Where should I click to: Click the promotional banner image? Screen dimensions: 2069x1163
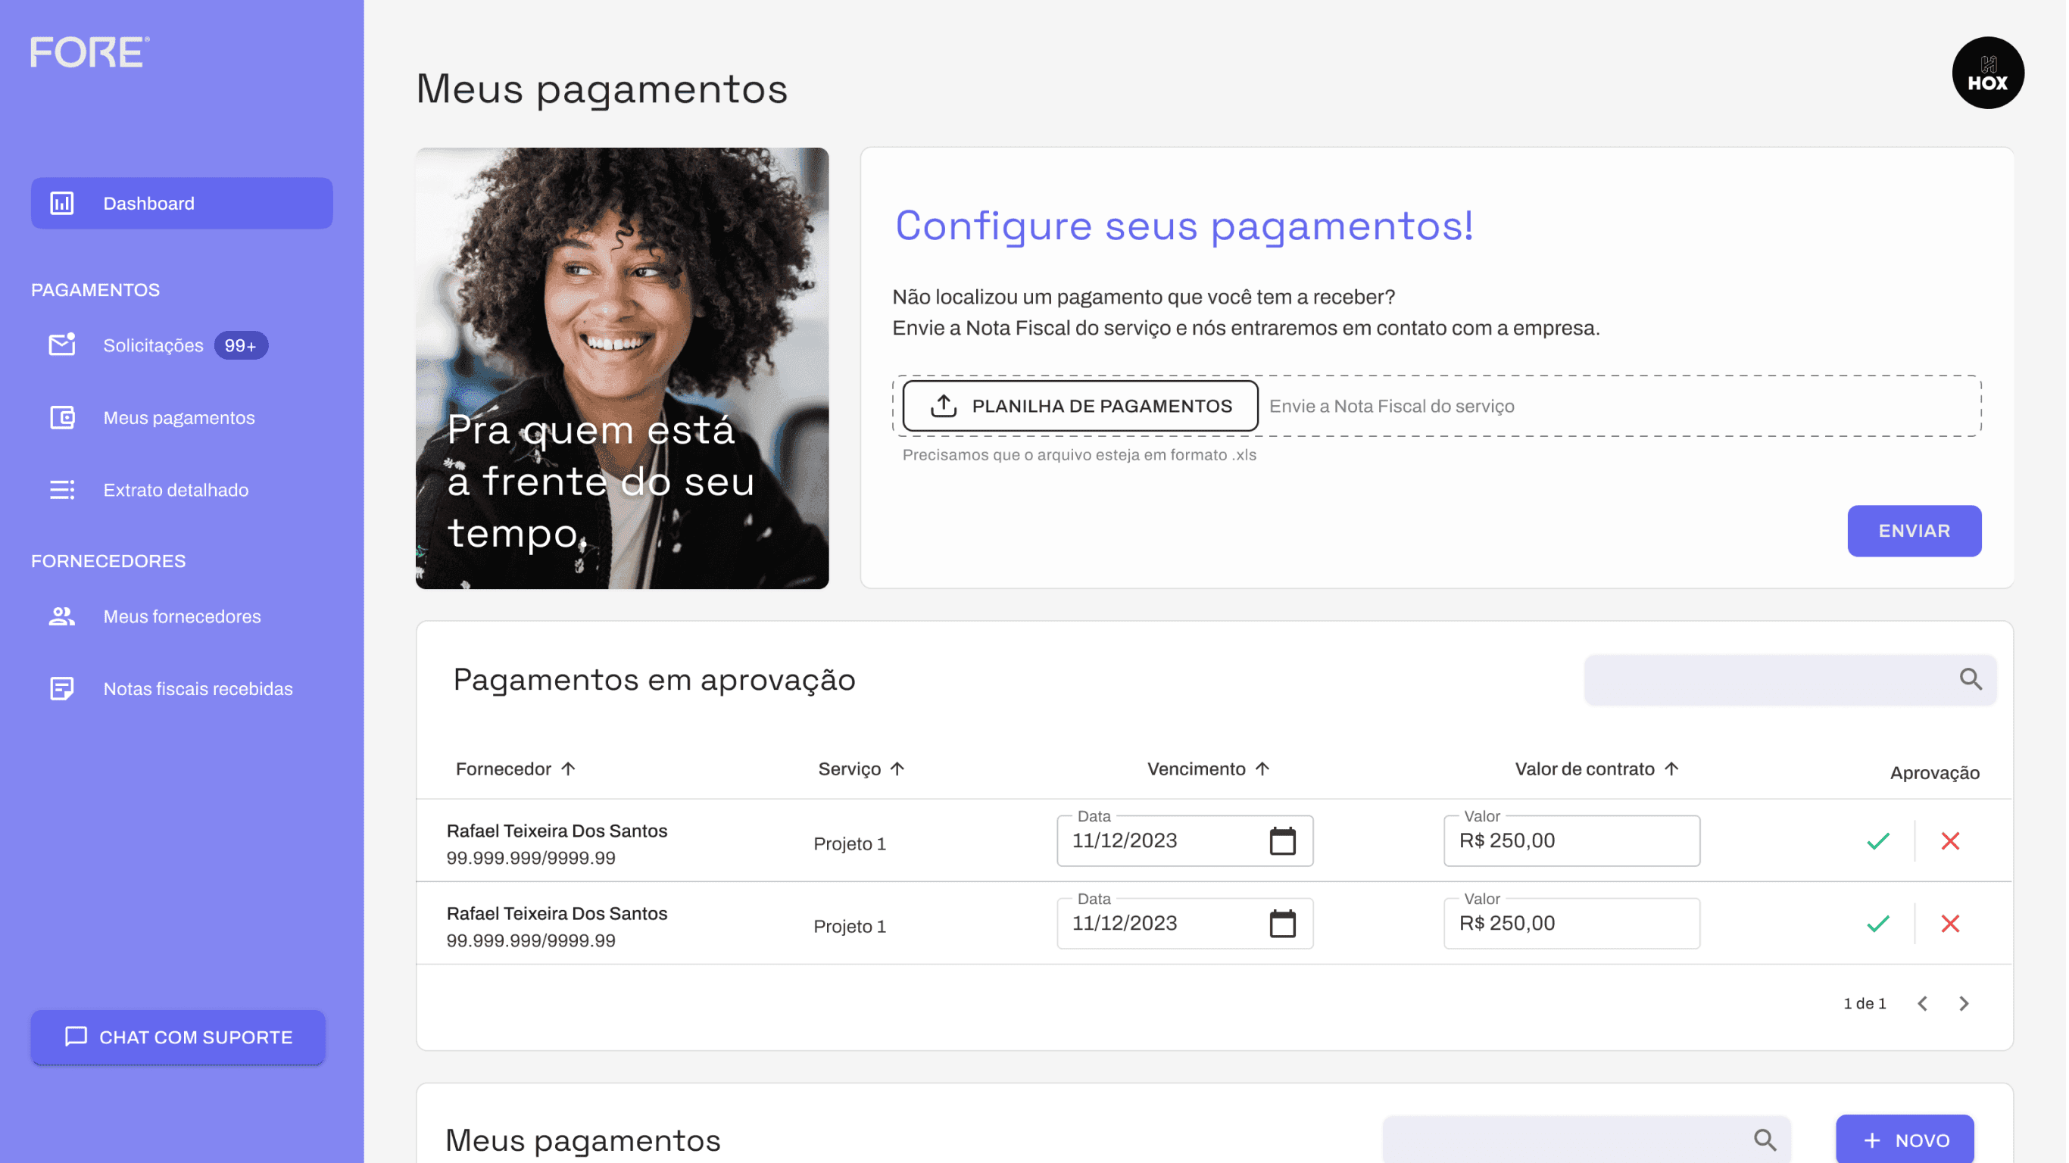pyautogui.click(x=622, y=368)
